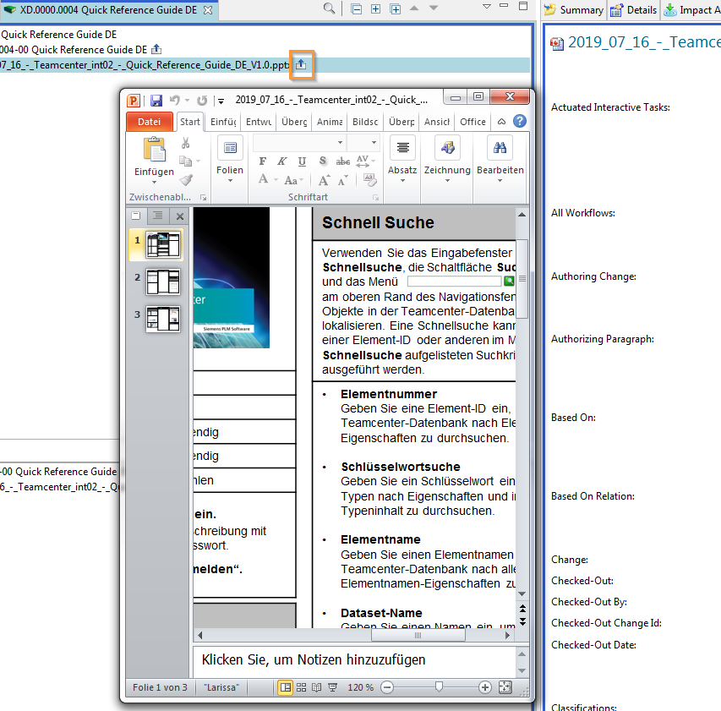Click the search magnifier in Teamcenter toolbar
Viewport: 721px width, 711px height.
(329, 8)
